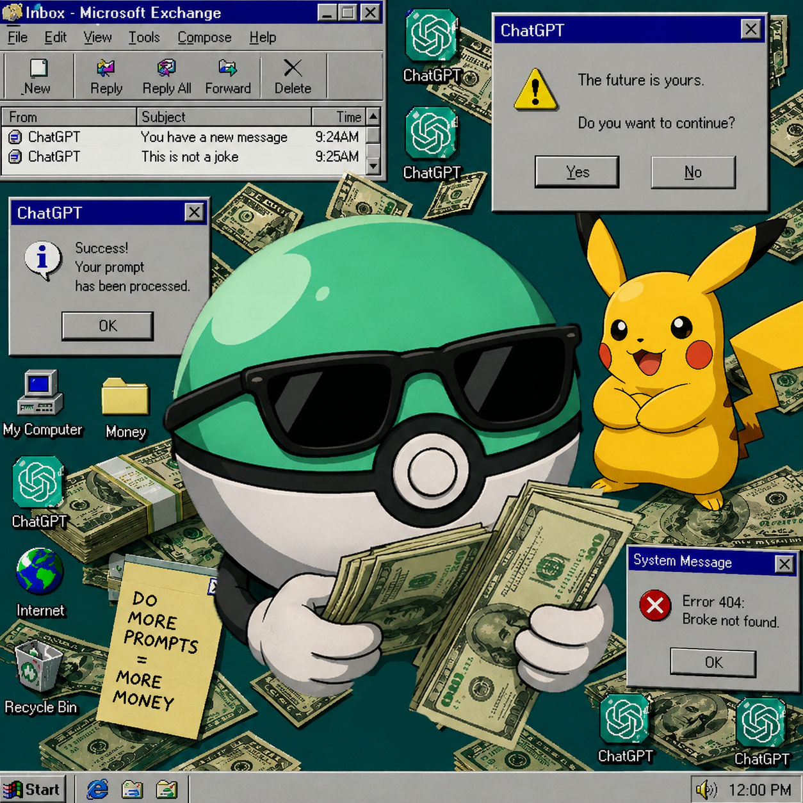This screenshot has width=803, height=803.
Task: Click OK in the Error 404 dialog
Action: tap(713, 662)
